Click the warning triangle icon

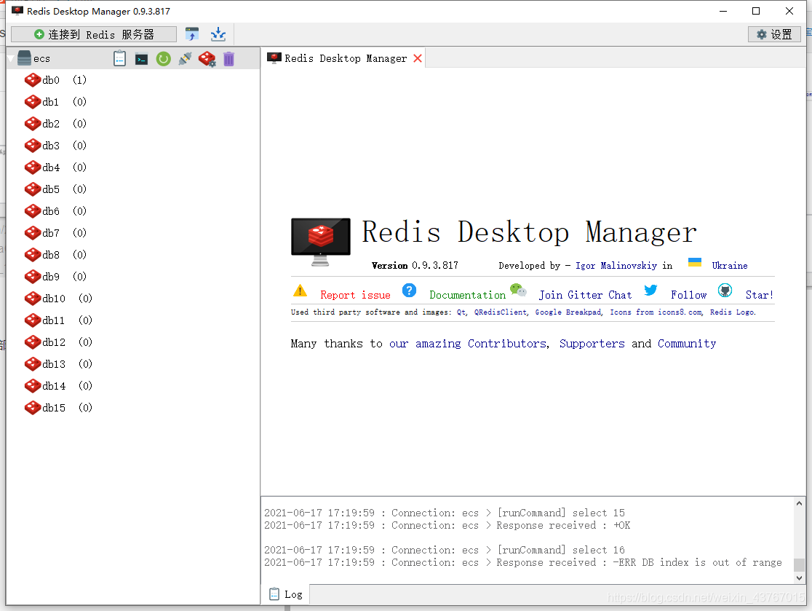pyautogui.click(x=300, y=291)
